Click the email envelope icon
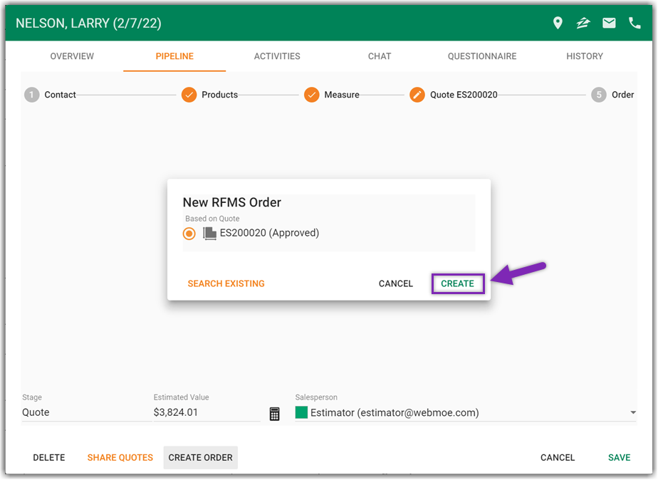Image resolution: width=658 pixels, height=480 pixels. click(609, 23)
